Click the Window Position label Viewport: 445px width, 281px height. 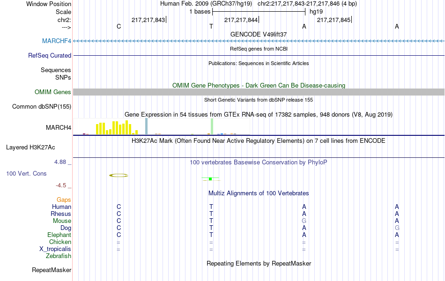(49, 4)
